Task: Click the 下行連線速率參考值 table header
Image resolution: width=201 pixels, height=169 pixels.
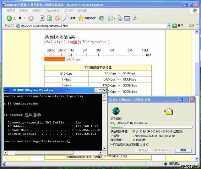Action: click(98, 67)
